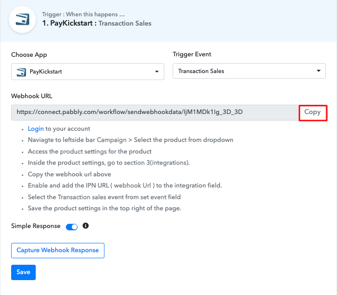
Task: Toggle the Simple Response switch
Action: (x=71, y=227)
